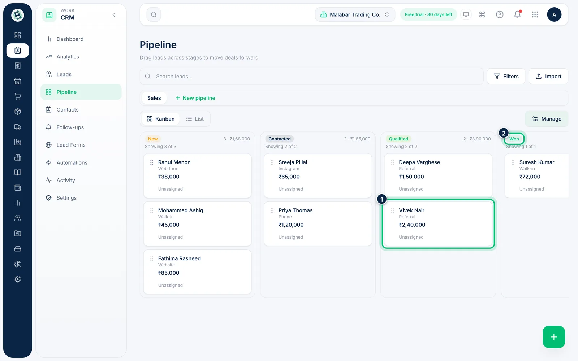Screen dimensions: 578x361
Task: Expand Malabar Trading Co. company selector
Action: [355, 14]
